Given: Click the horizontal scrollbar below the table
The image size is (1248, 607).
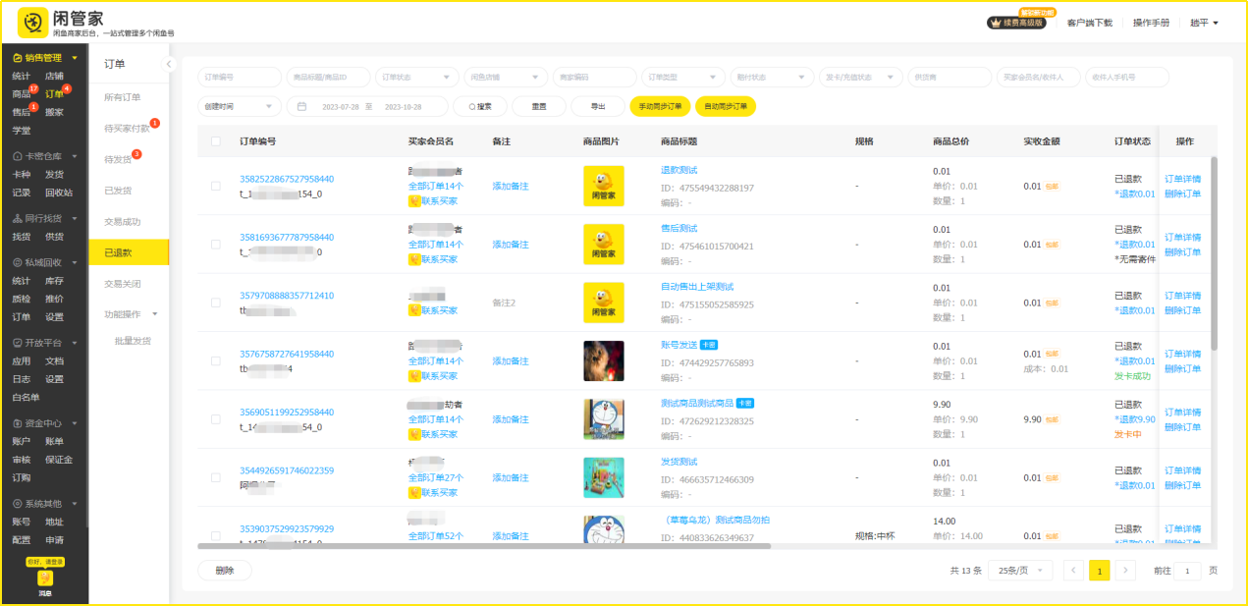Looking at the screenshot, I should (x=483, y=546).
